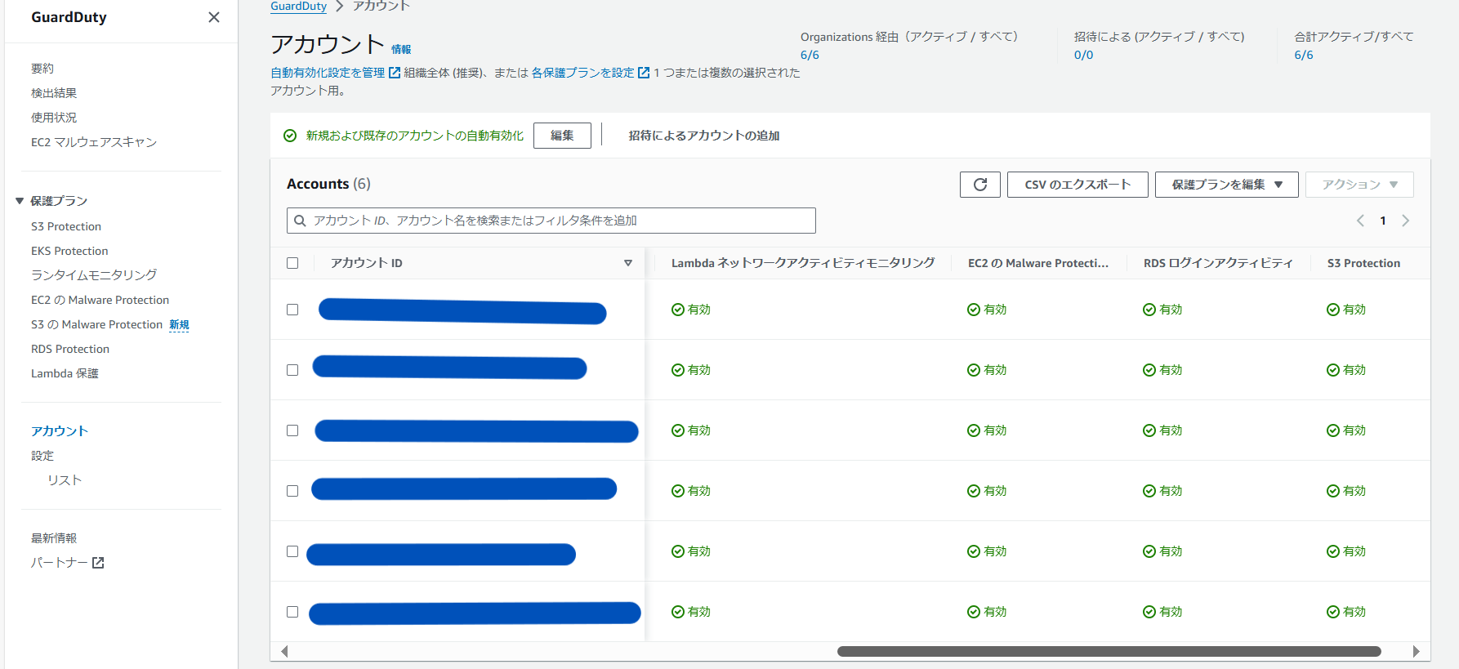Open Lambda 保護 in the sidebar

pos(65,373)
